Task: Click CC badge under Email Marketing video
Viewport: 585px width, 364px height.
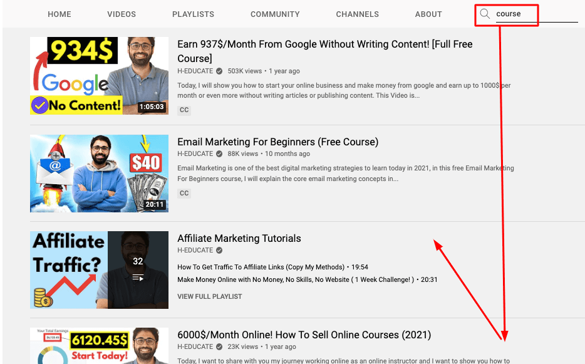Action: tap(184, 194)
